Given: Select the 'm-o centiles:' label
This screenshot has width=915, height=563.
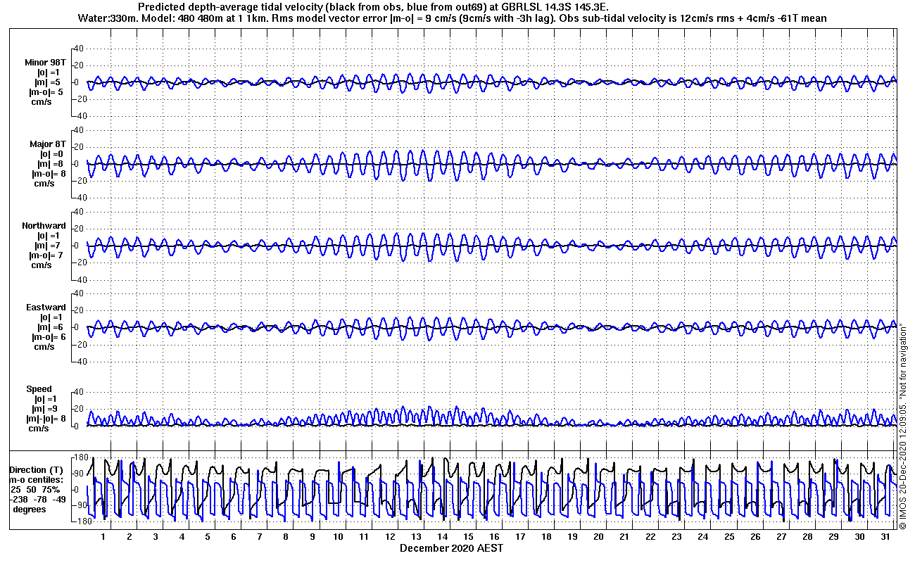Looking at the screenshot, I should point(35,479).
